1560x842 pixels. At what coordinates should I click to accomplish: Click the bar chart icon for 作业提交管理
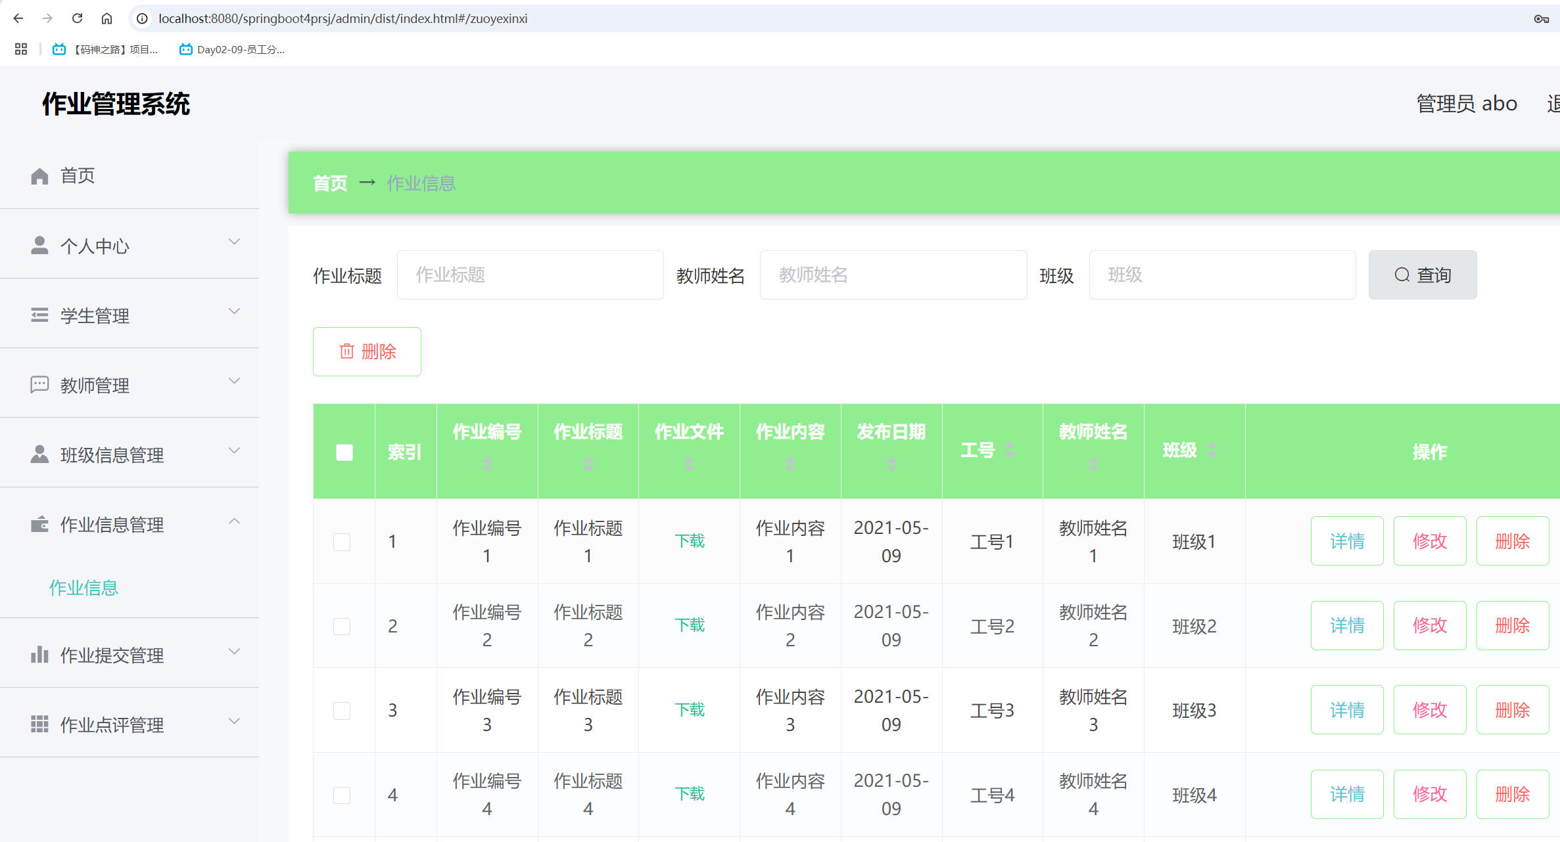pyautogui.click(x=39, y=655)
